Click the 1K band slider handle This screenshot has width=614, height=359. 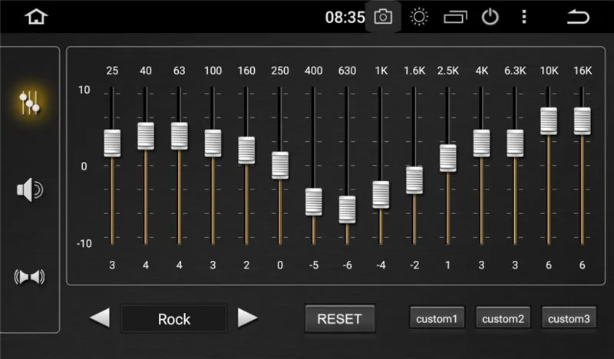[x=381, y=195]
